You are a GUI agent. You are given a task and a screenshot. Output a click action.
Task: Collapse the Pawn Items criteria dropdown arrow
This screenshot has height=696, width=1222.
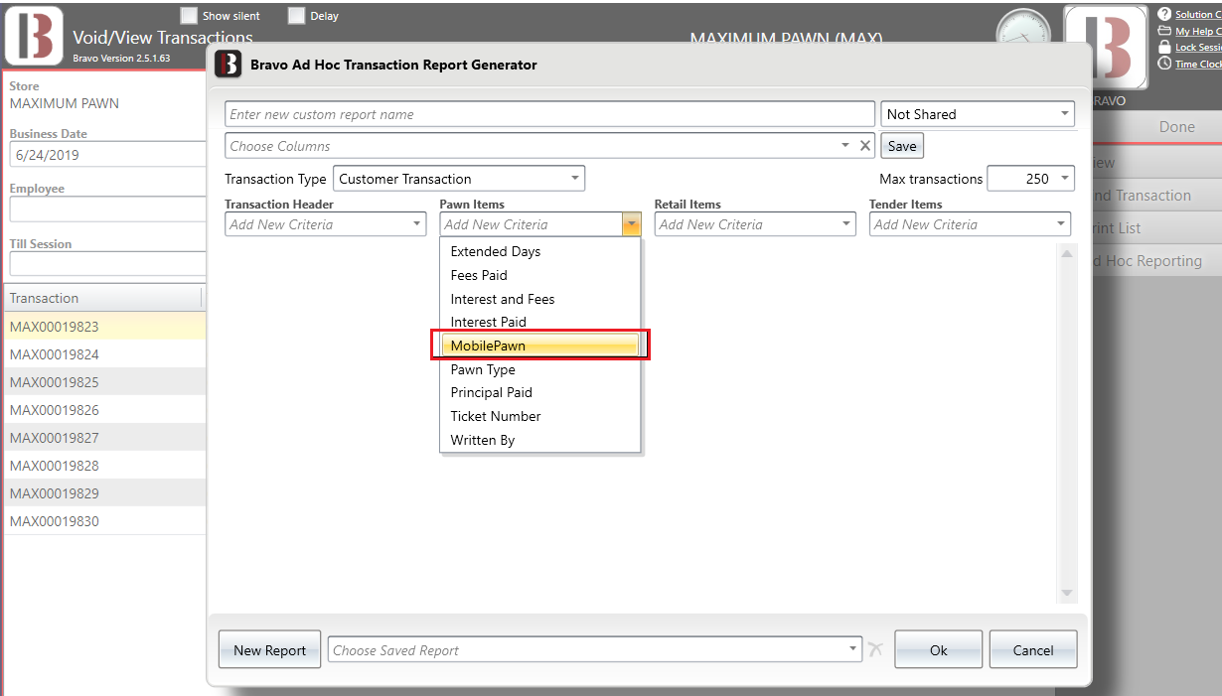pos(631,224)
